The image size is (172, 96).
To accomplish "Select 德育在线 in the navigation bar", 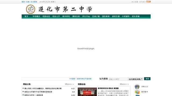I will pos(76,17).
